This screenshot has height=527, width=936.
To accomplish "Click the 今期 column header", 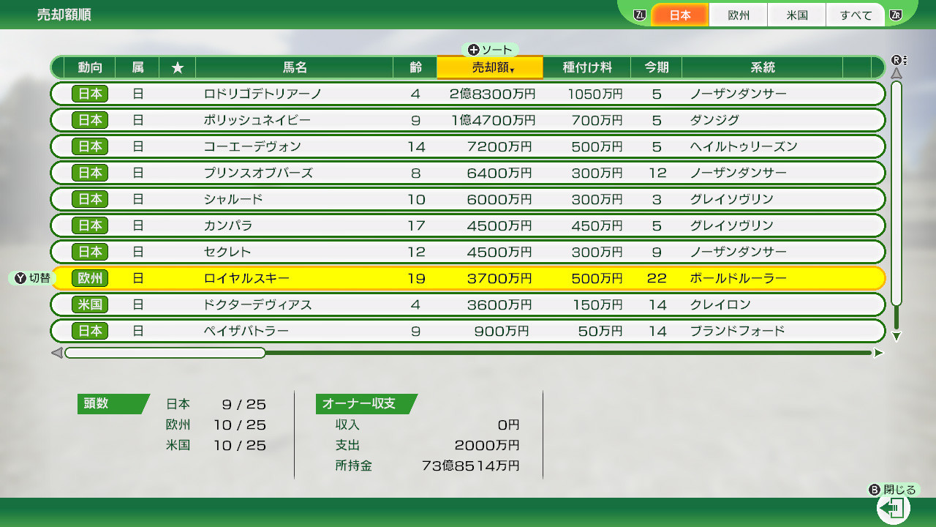I will pos(657,67).
